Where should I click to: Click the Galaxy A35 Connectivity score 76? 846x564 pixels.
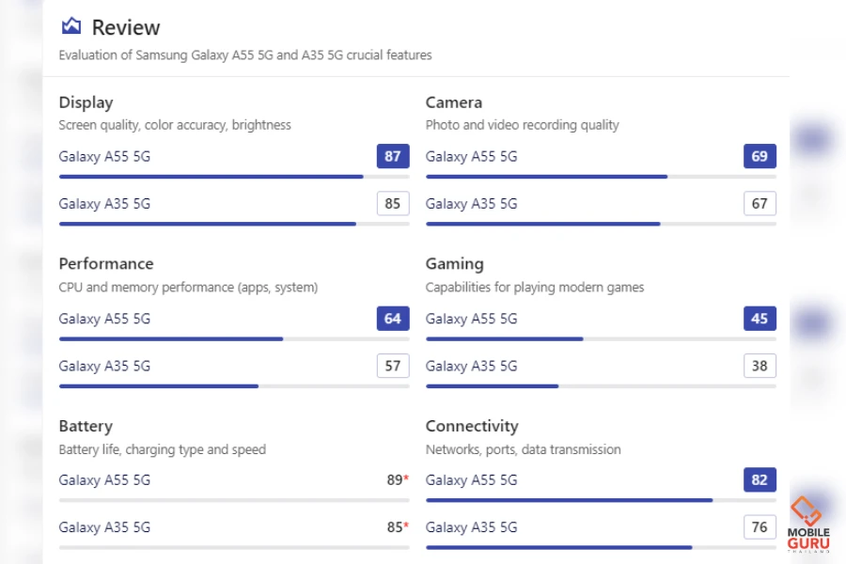[x=760, y=527]
